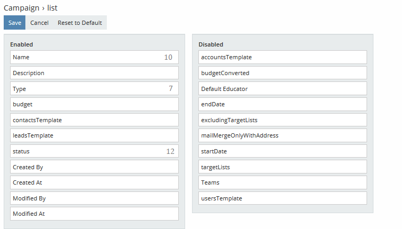Select endDate in Disabled list
This screenshot has height=229, width=402.
(282, 104)
